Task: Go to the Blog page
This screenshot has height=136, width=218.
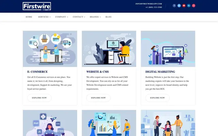Action: tap(108, 17)
